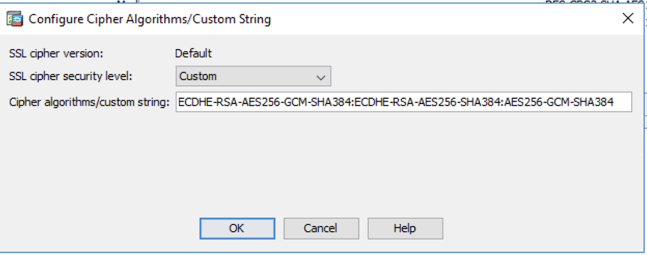Click the empty title bar space left of X
This screenshot has width=647, height=255.
(x=463, y=20)
